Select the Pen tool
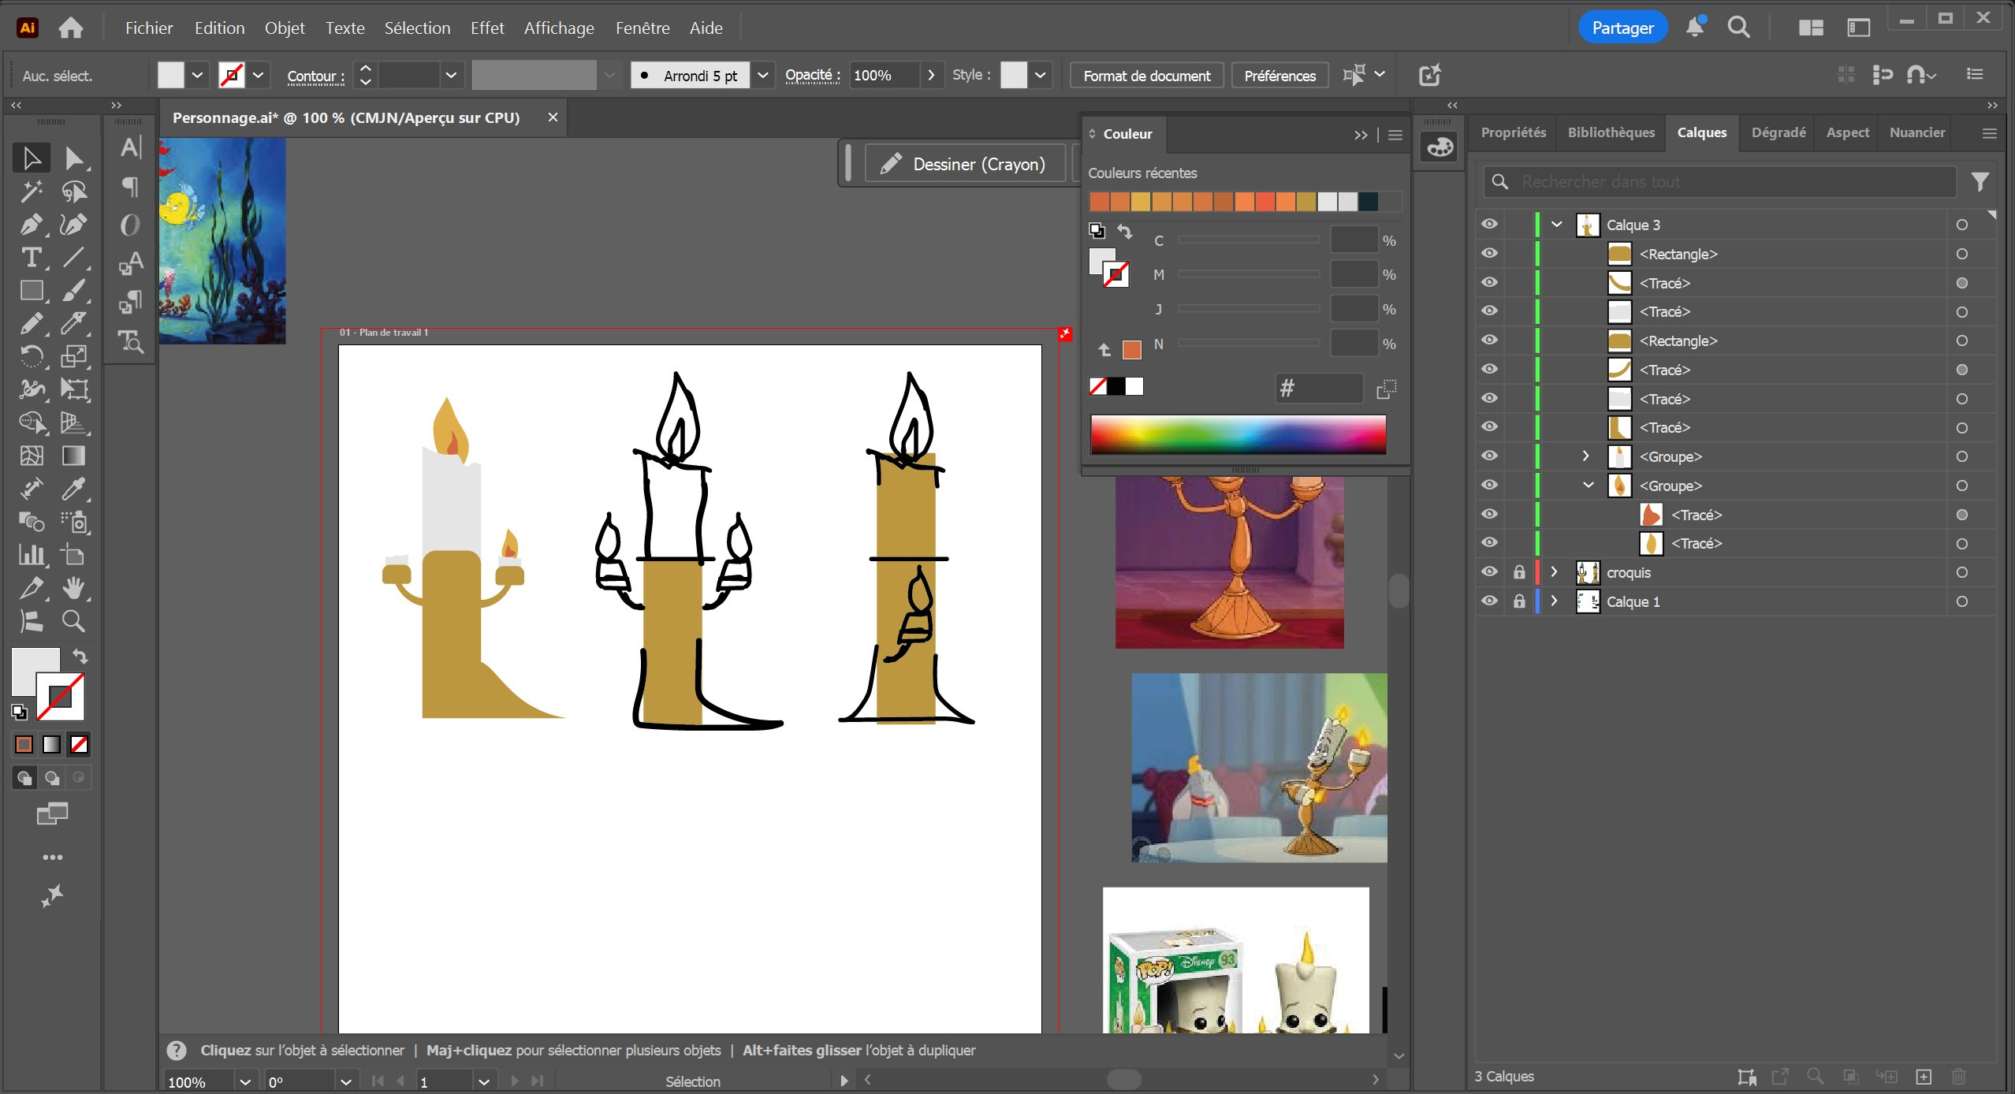The width and height of the screenshot is (2015, 1094). pos(32,225)
